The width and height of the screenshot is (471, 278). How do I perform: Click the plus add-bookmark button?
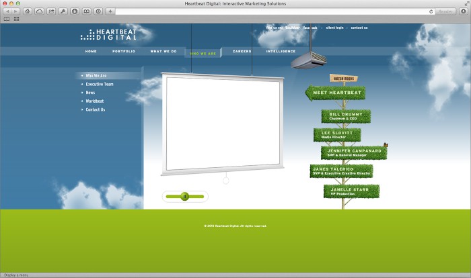(110, 11)
